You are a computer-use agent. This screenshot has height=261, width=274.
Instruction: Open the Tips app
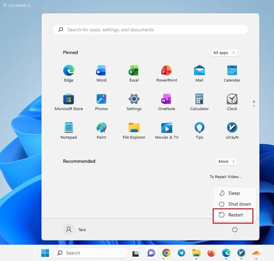pyautogui.click(x=199, y=131)
